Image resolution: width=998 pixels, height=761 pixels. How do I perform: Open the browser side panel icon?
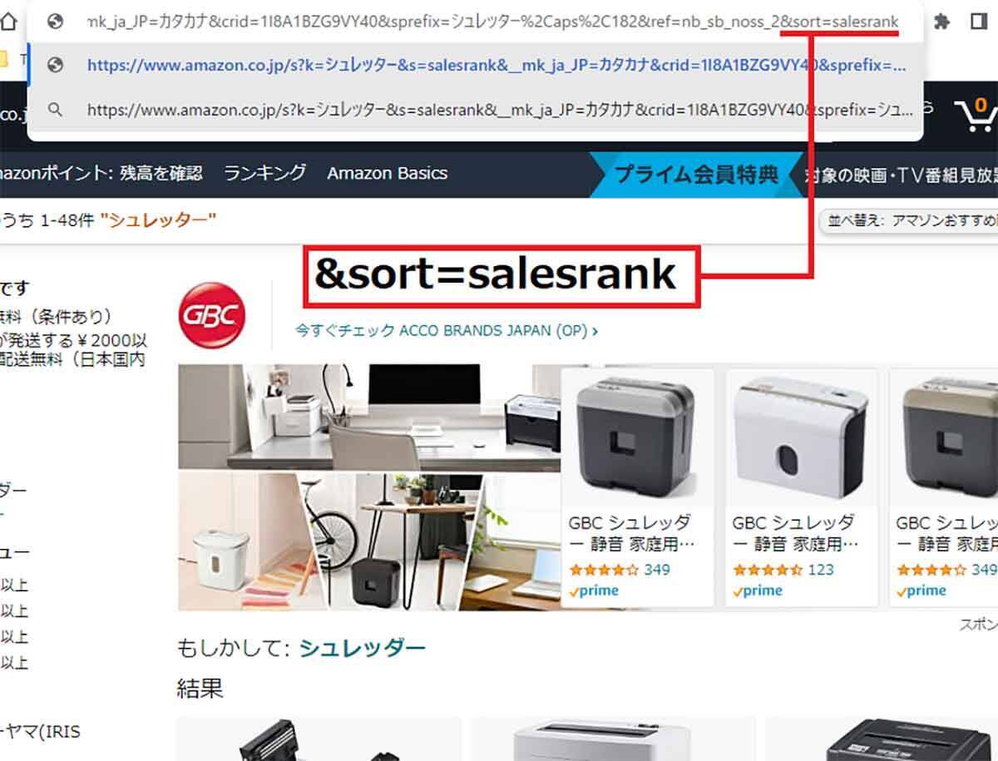coord(979,22)
